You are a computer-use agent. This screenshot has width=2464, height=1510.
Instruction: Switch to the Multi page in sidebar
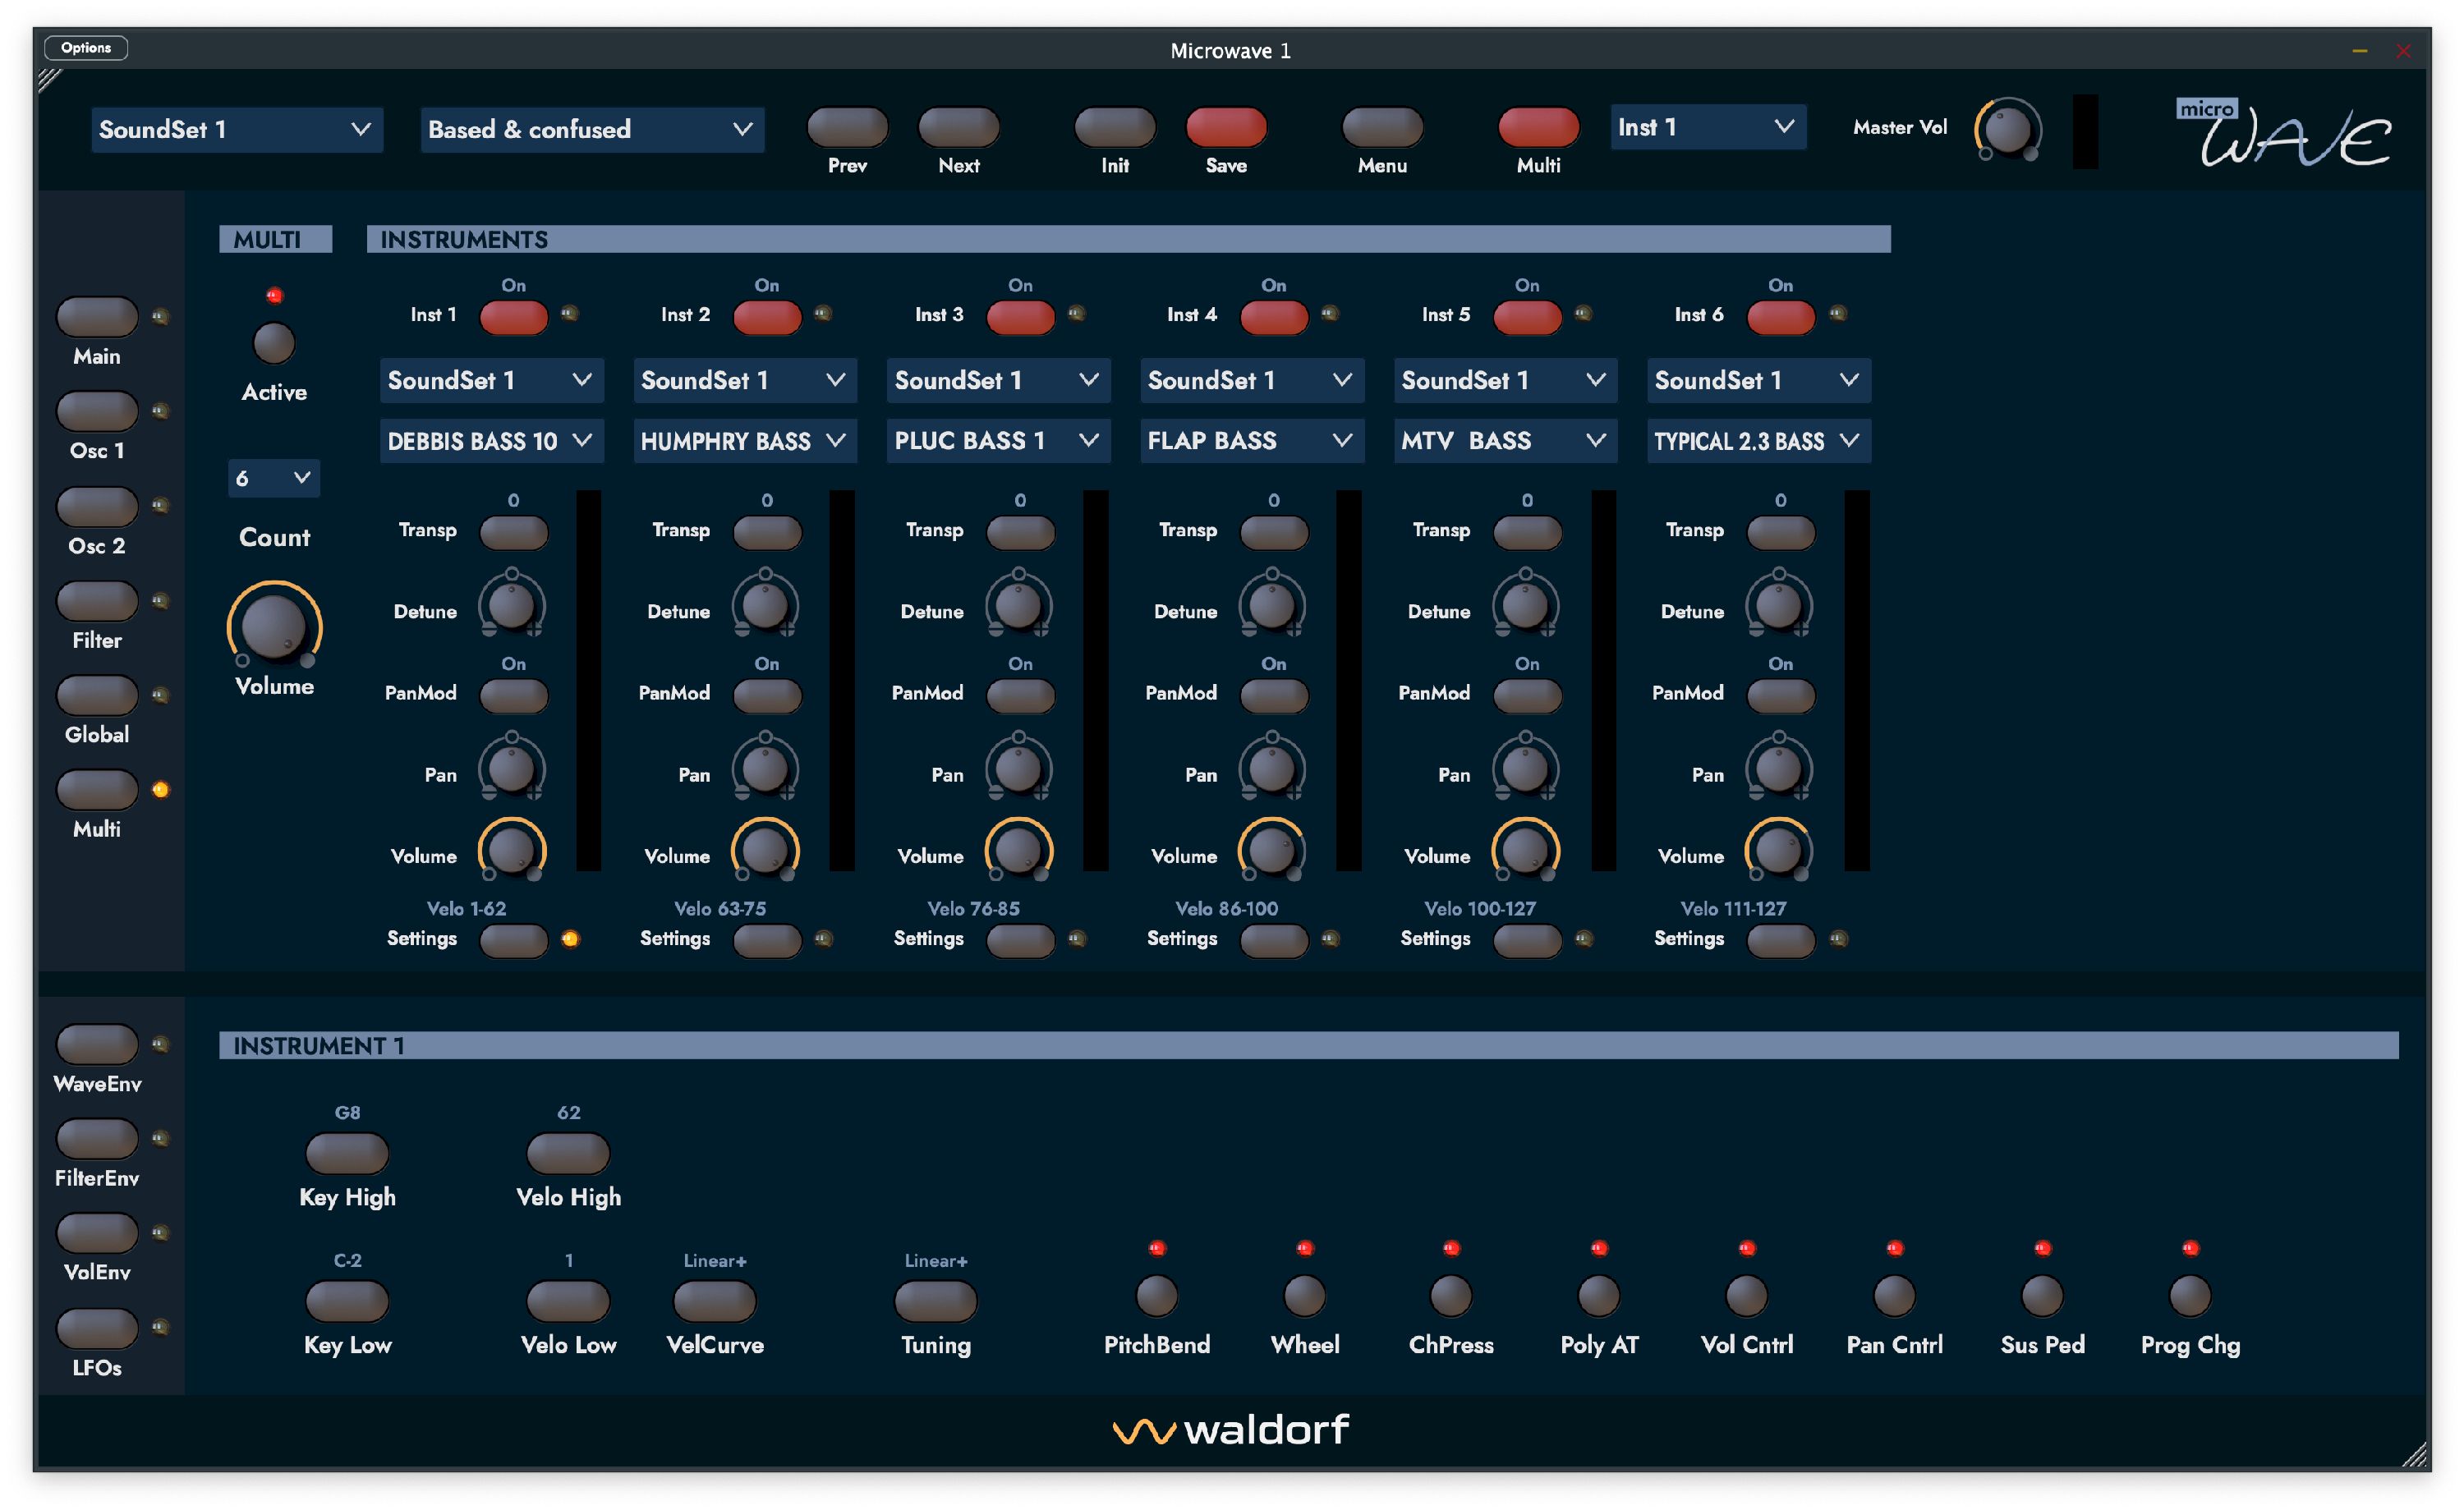coord(97,790)
